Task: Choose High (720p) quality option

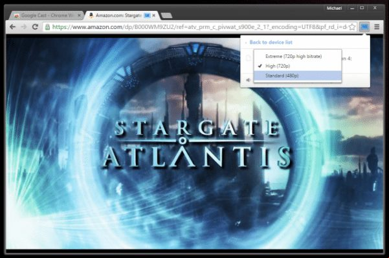Action: click(298, 66)
